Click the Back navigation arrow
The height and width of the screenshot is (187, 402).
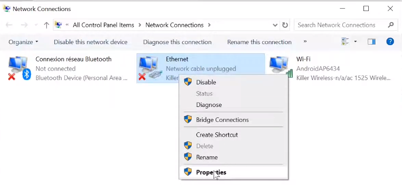(x=9, y=25)
